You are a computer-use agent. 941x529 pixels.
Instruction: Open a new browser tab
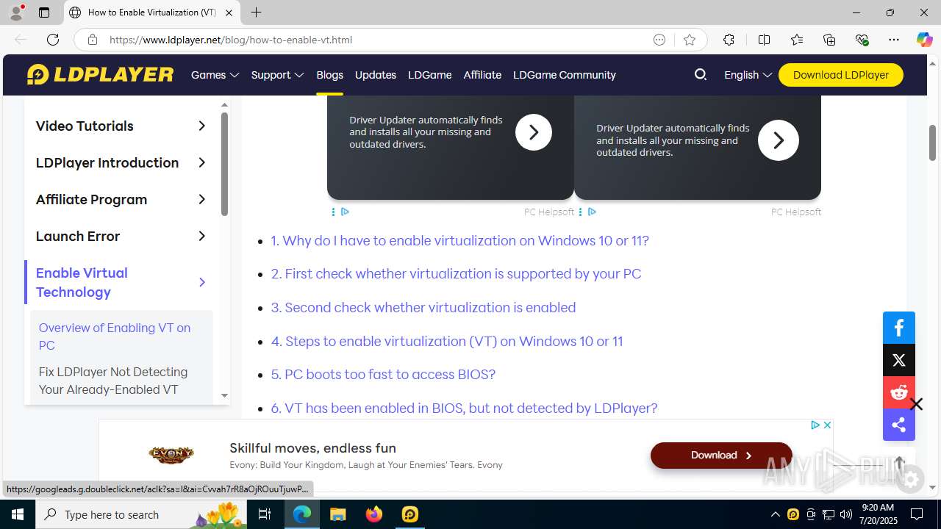(256, 12)
